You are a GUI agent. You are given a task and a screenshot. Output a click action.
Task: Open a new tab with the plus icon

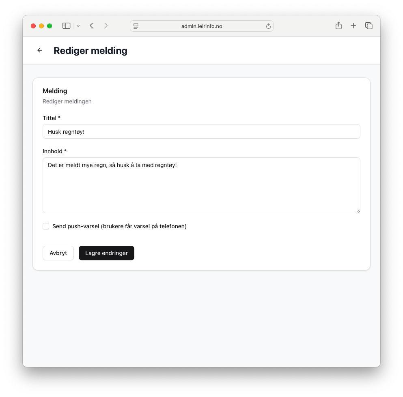tap(353, 26)
